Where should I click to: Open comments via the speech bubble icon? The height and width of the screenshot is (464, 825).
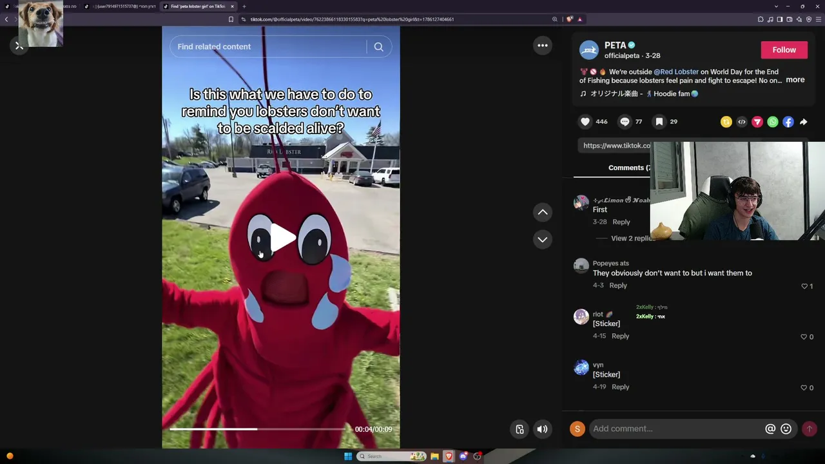[625, 121]
